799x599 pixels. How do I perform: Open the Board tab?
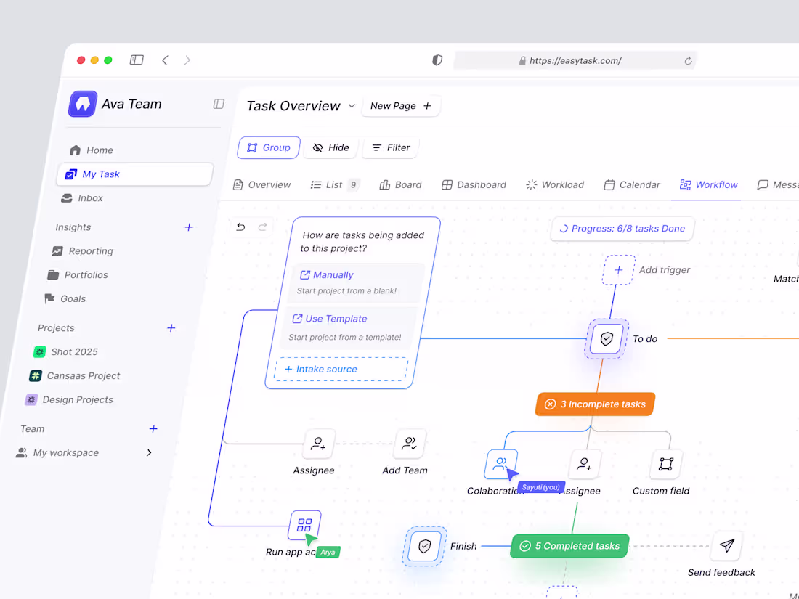pos(400,184)
